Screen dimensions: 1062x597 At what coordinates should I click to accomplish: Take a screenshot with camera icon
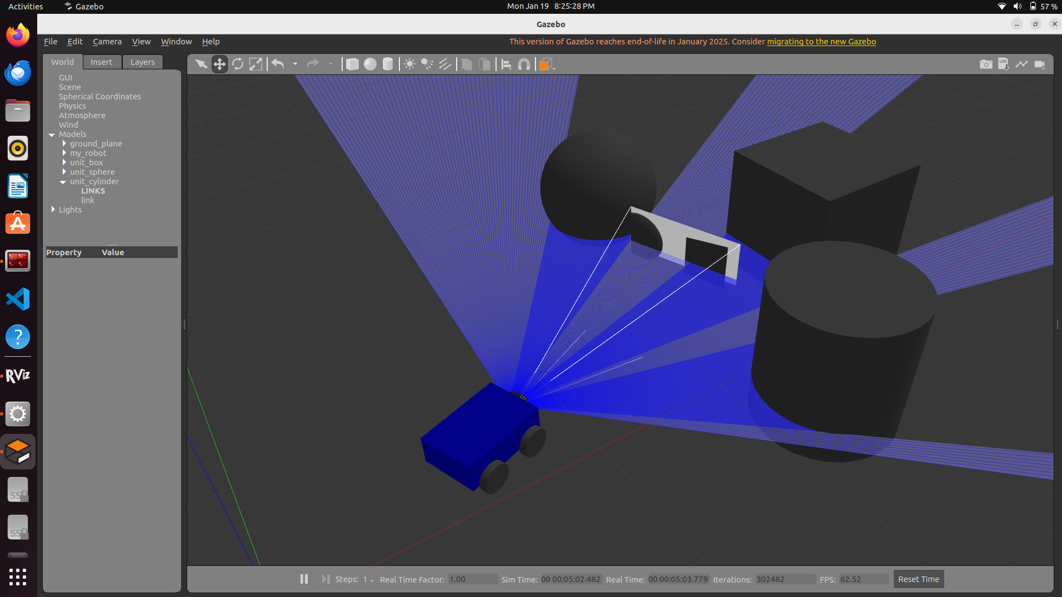[x=986, y=64]
